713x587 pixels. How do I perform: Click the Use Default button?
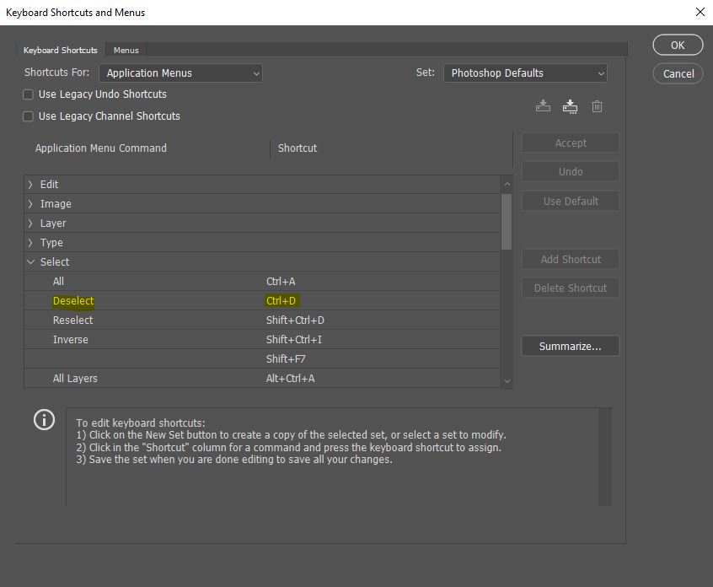click(570, 201)
